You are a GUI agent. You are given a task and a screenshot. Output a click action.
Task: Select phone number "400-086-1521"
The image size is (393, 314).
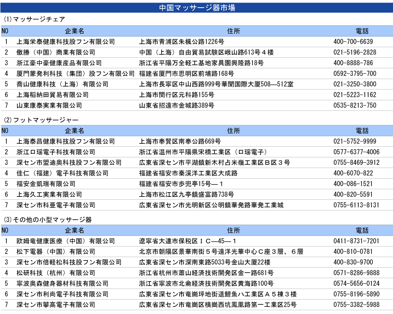click(x=353, y=184)
